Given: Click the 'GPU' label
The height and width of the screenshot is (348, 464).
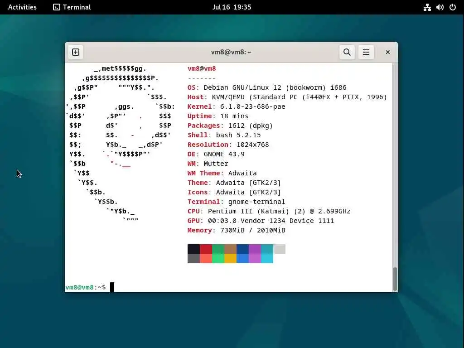Looking at the screenshot, I should click(x=193, y=221).
